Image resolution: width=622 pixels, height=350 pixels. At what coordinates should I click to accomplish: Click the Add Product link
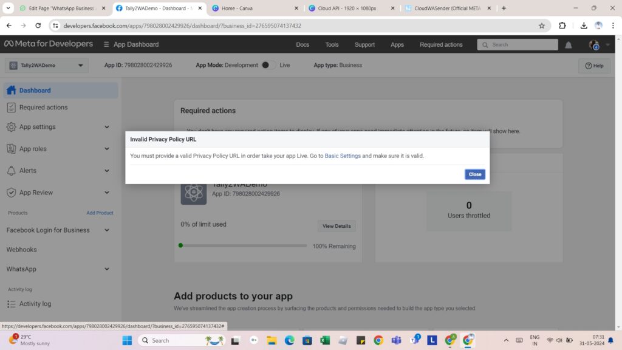pos(100,213)
